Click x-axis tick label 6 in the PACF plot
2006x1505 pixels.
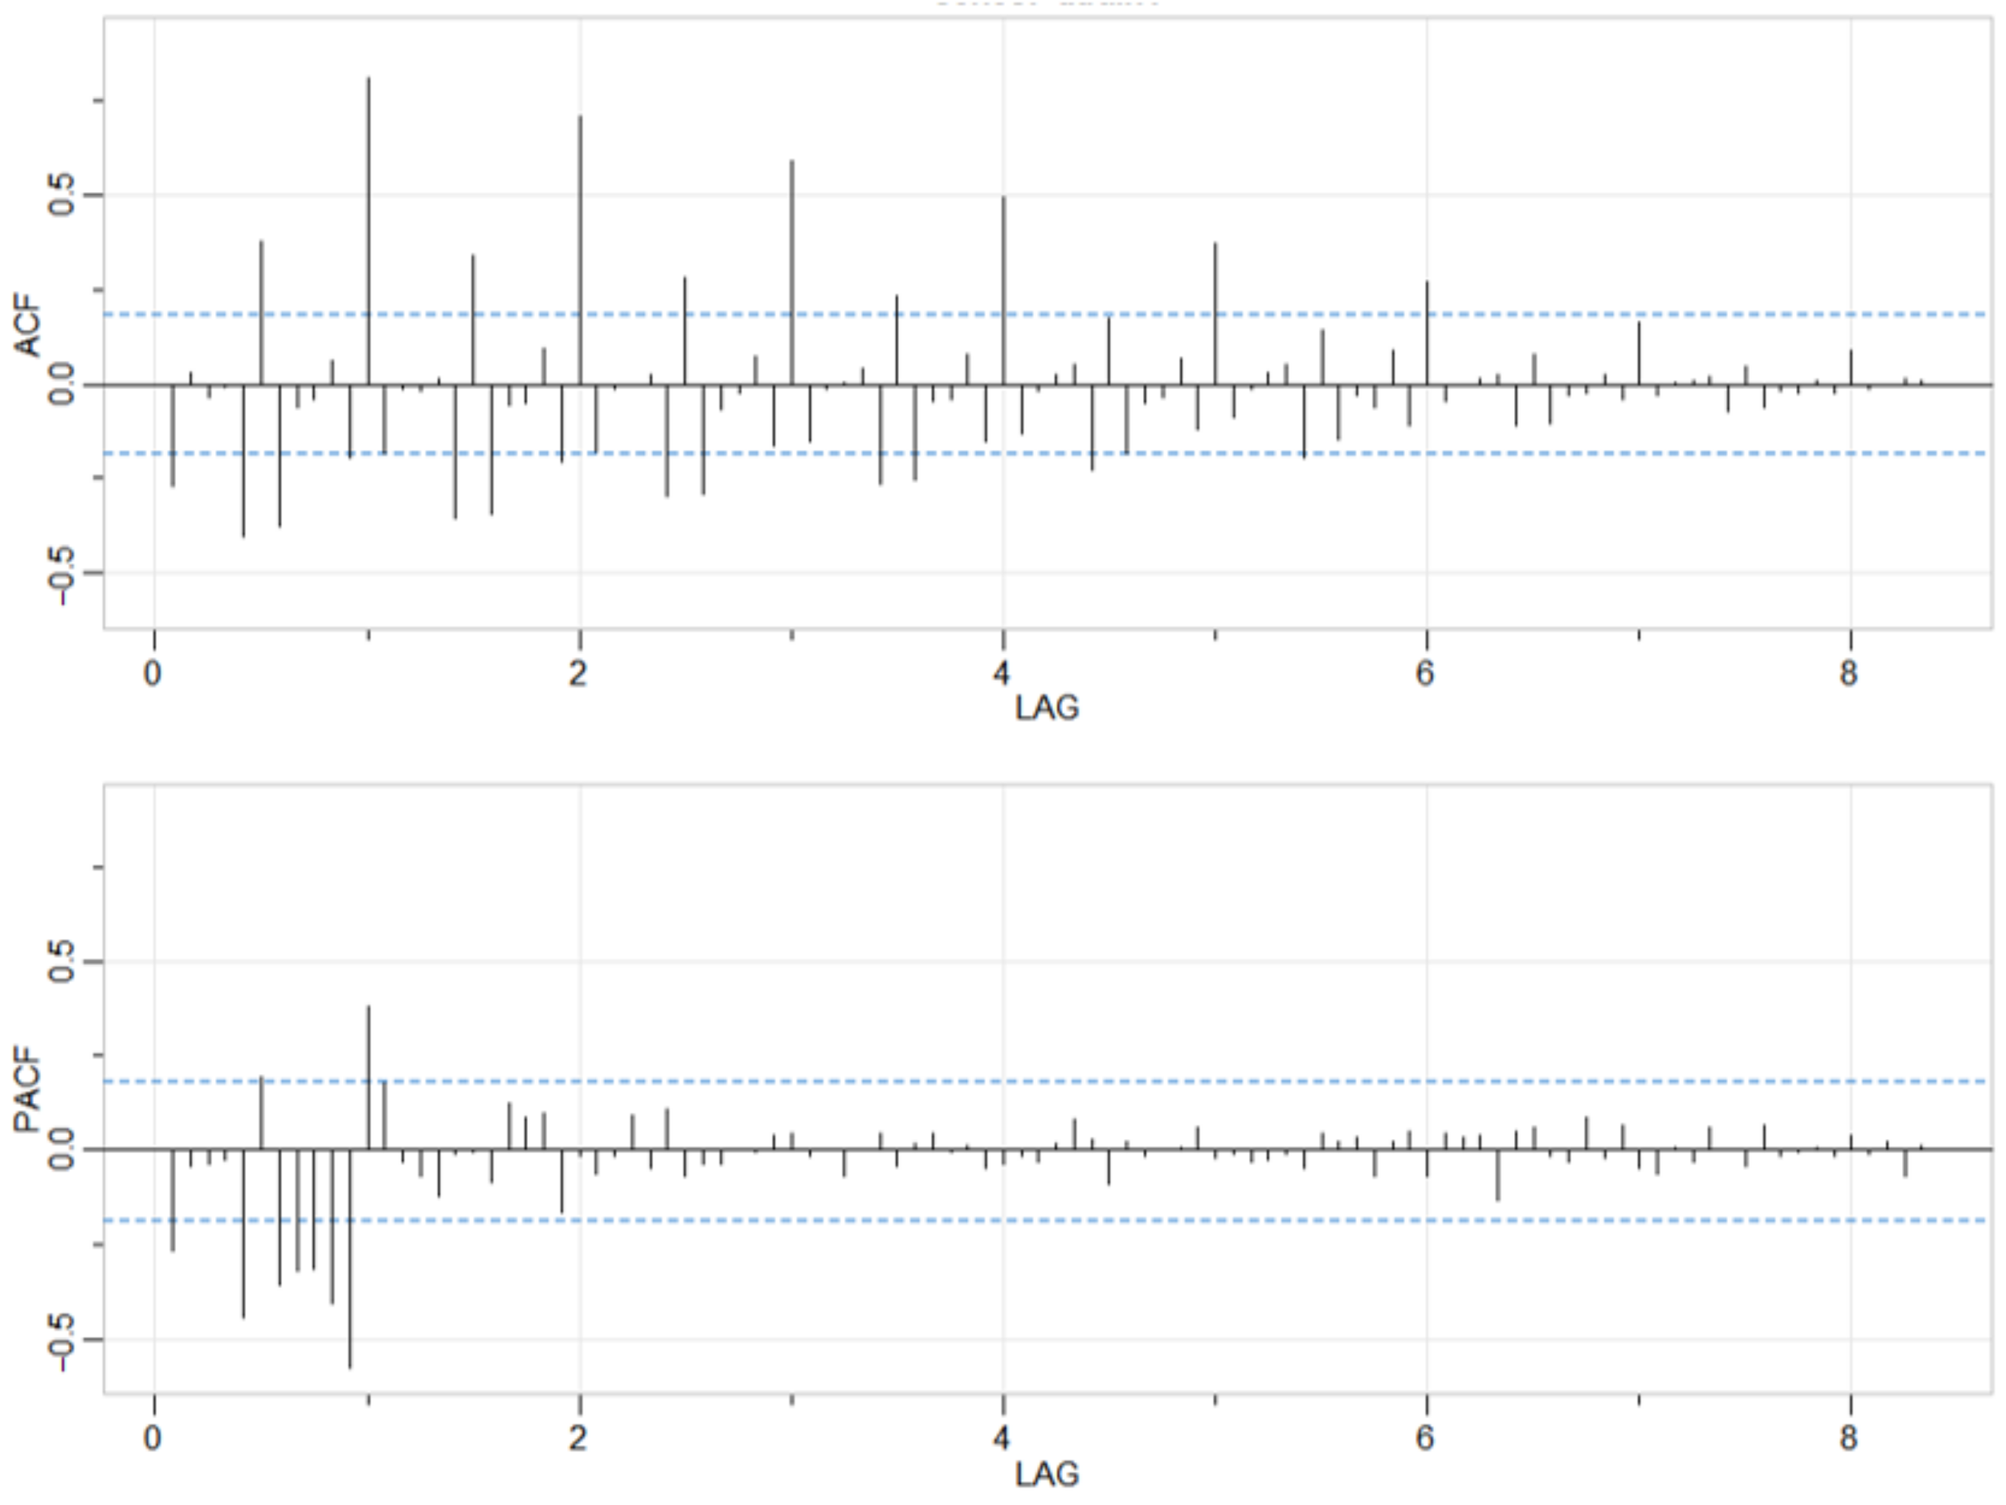pos(1425,1439)
